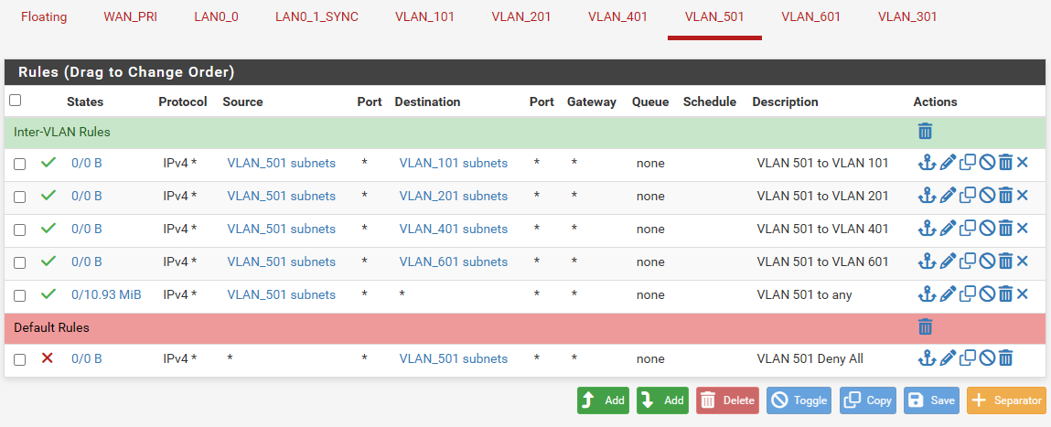Viewport: 1051px width, 427px height.
Task: Check the select-all rules checkbox in header
Action: click(15, 101)
